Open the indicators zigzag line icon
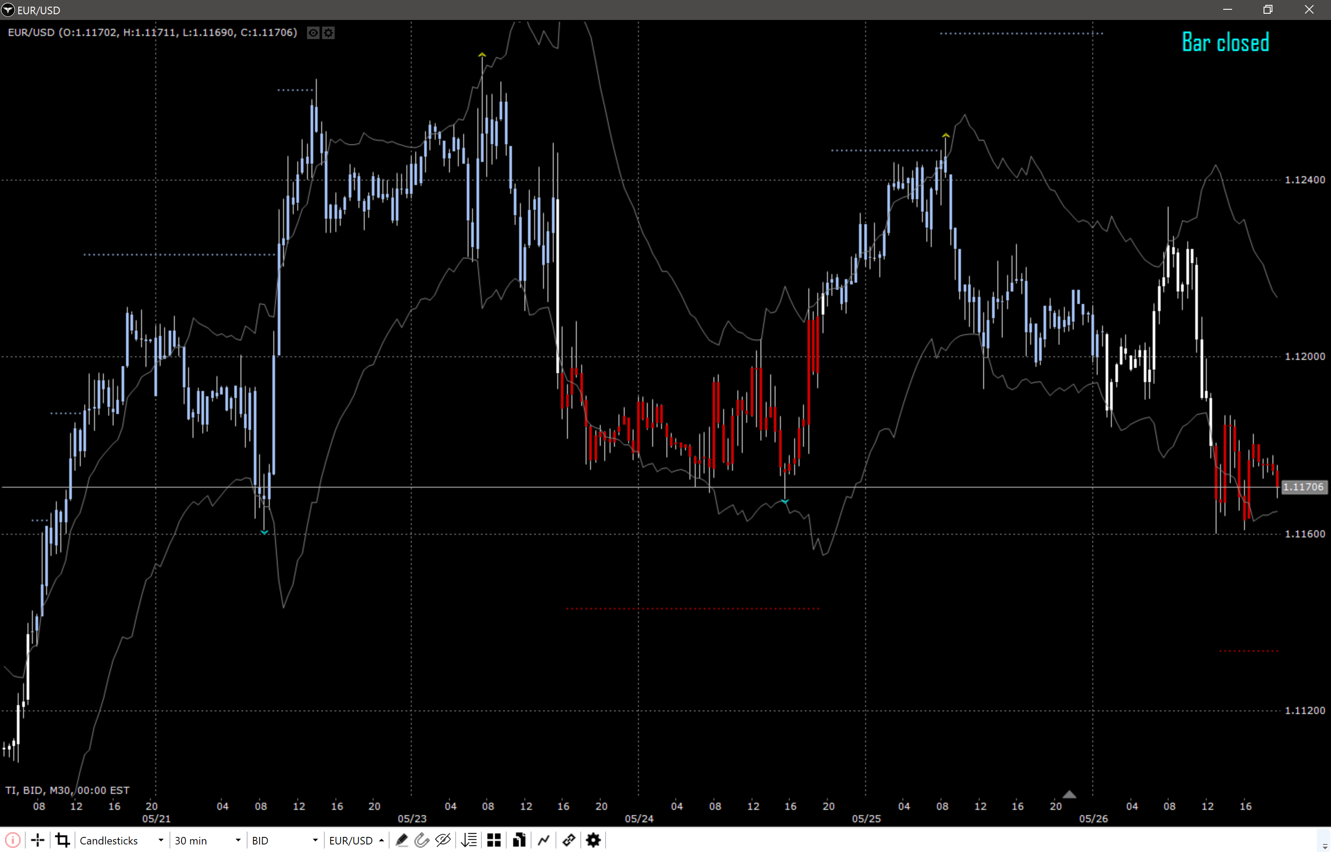Screen dimensions: 1331x852 [x=543, y=840]
